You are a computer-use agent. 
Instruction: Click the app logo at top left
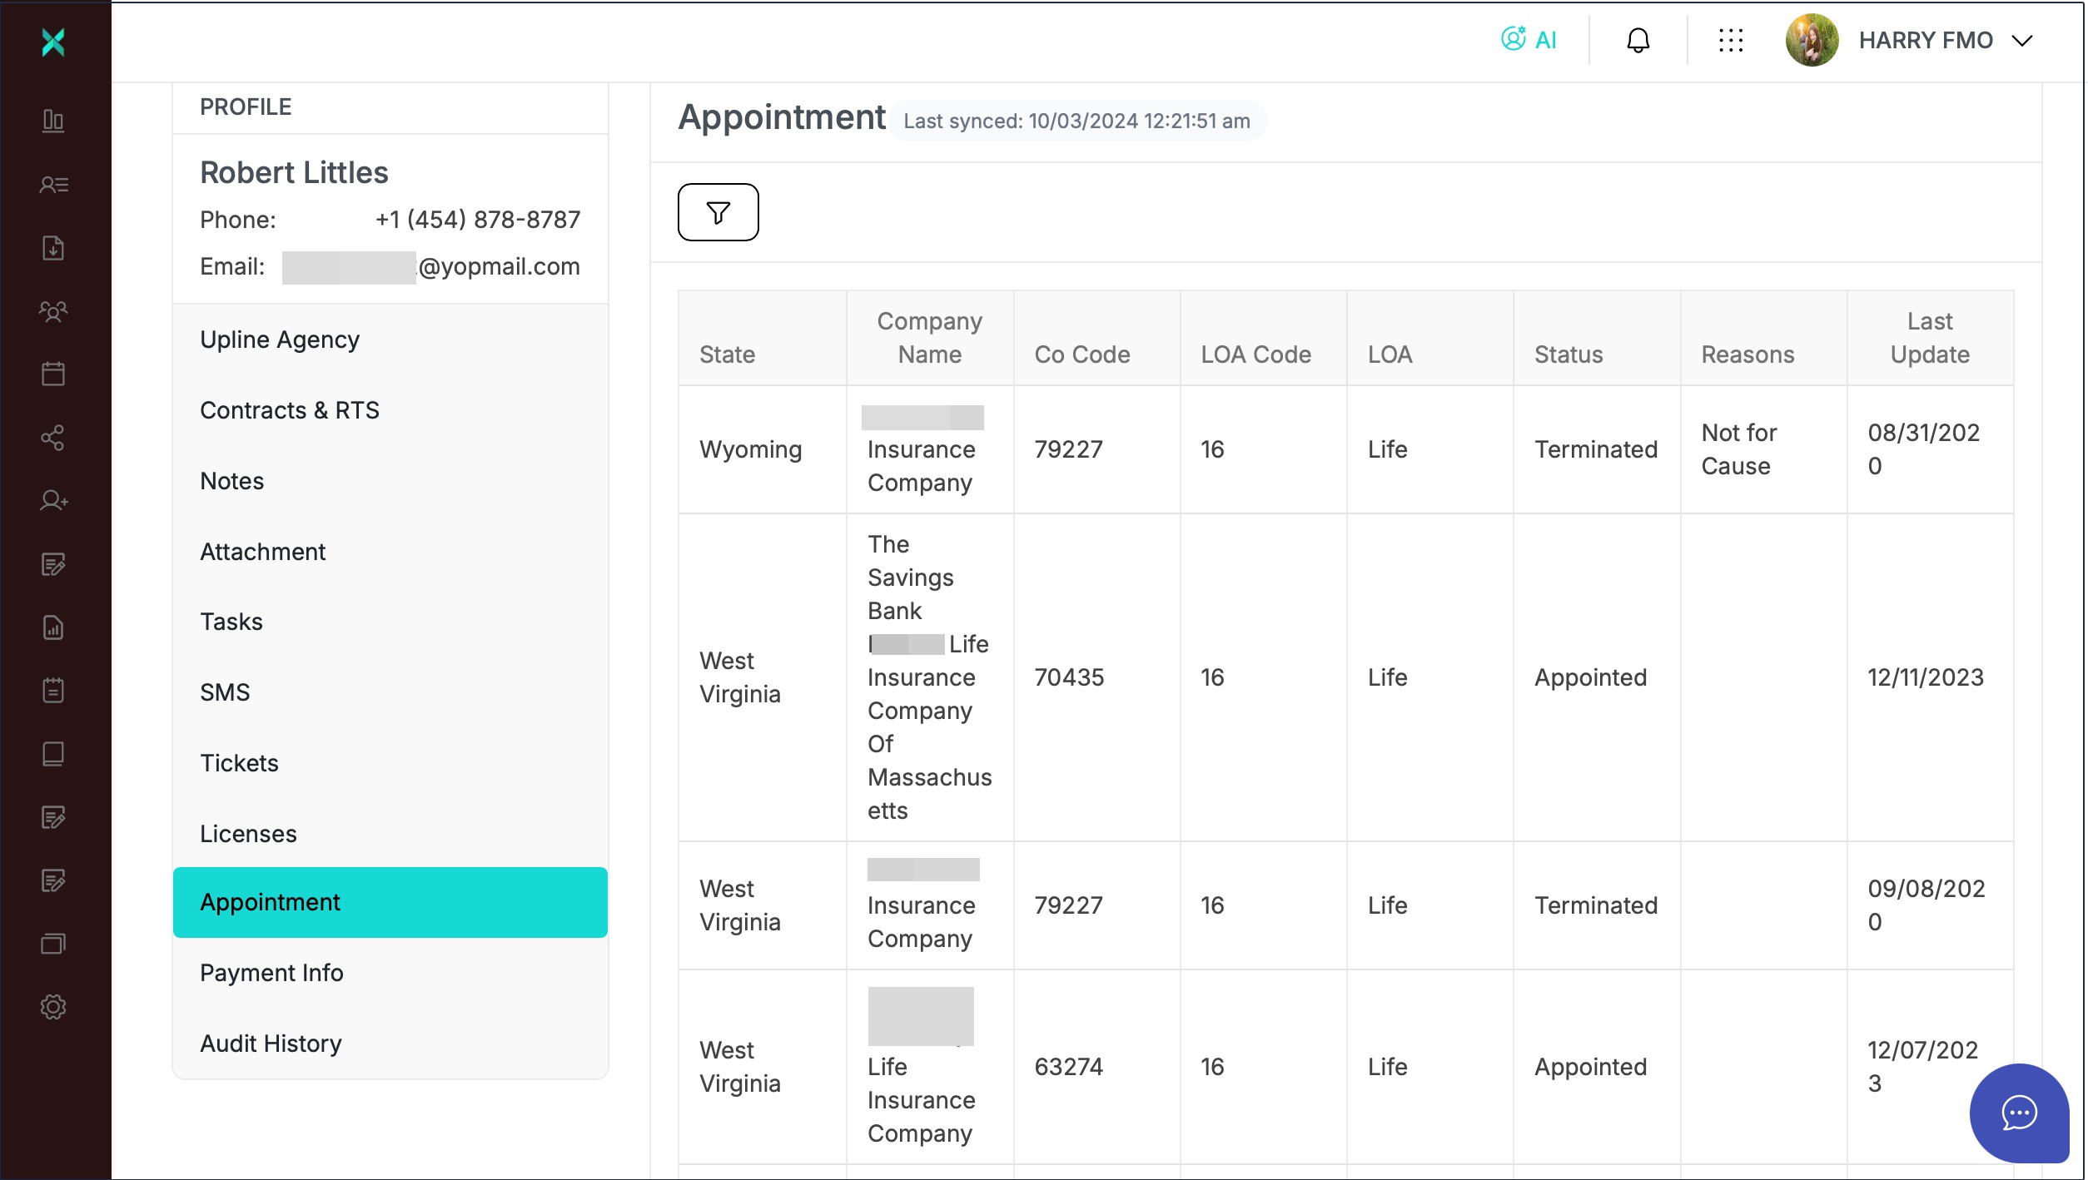(53, 42)
